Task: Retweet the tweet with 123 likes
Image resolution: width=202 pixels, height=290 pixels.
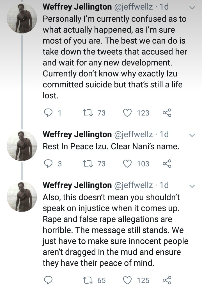Action: (x=84, y=113)
